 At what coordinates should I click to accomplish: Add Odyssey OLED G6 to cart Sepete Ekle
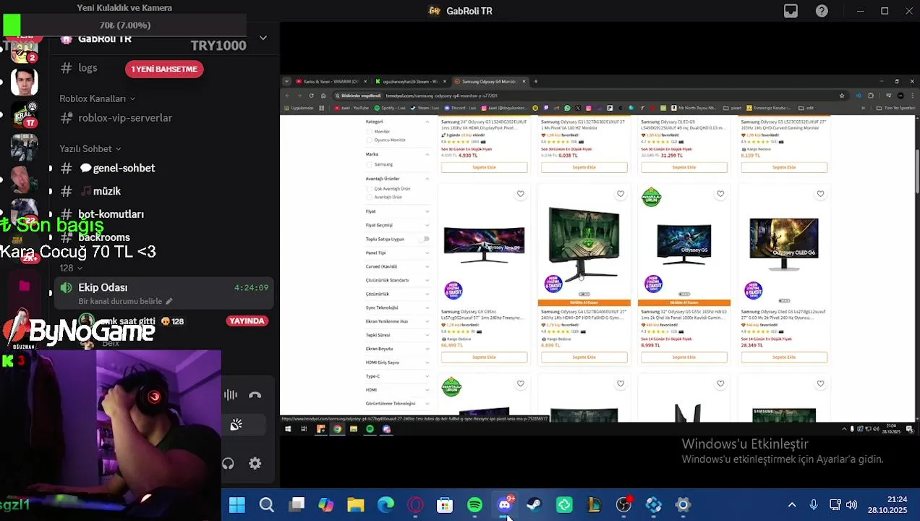pyautogui.click(x=784, y=357)
